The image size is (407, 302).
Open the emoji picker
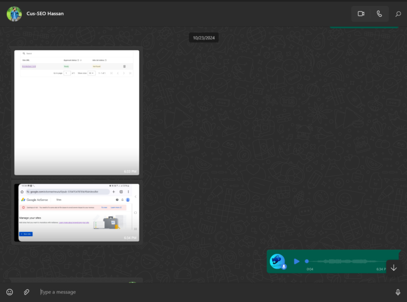pyautogui.click(x=10, y=292)
